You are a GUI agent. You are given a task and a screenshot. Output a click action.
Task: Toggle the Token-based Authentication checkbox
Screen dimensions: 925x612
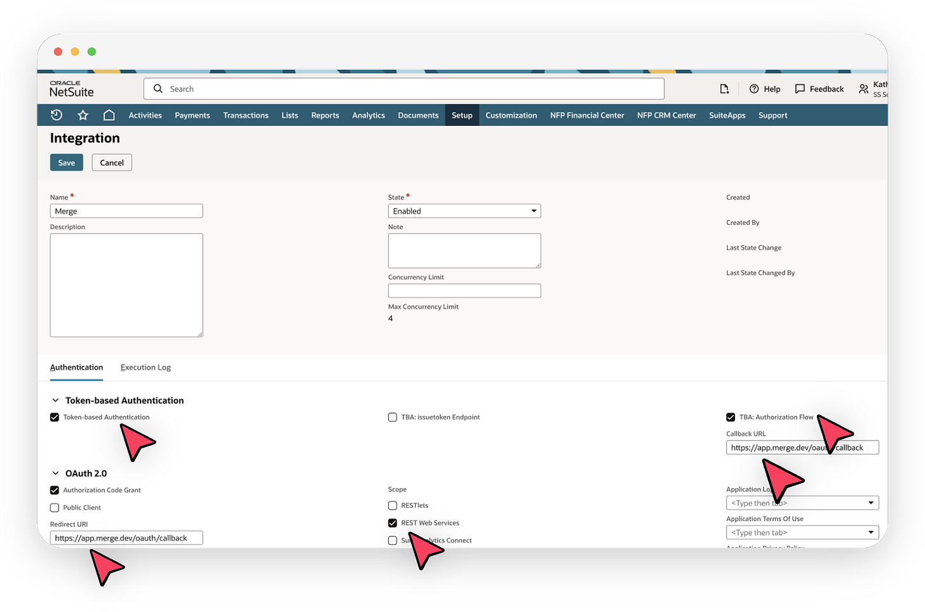(x=55, y=417)
